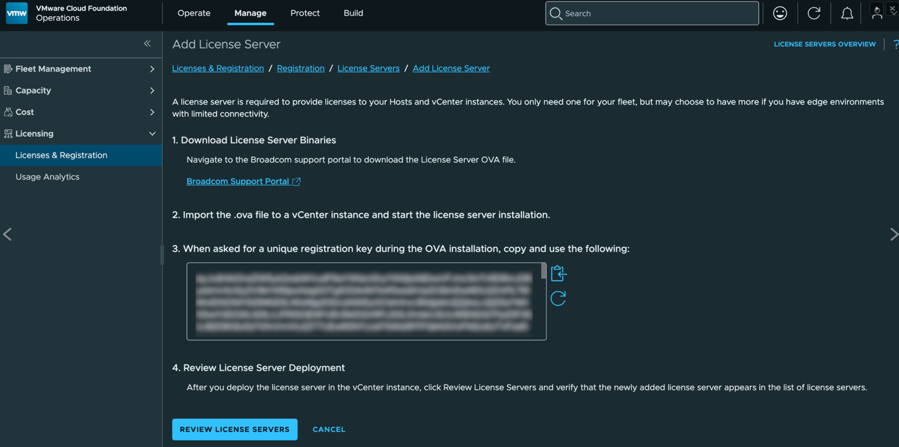Image resolution: width=899 pixels, height=447 pixels.
Task: Click 'Navigate to the Broadcom support portal' text
Action: pyautogui.click(x=351, y=160)
